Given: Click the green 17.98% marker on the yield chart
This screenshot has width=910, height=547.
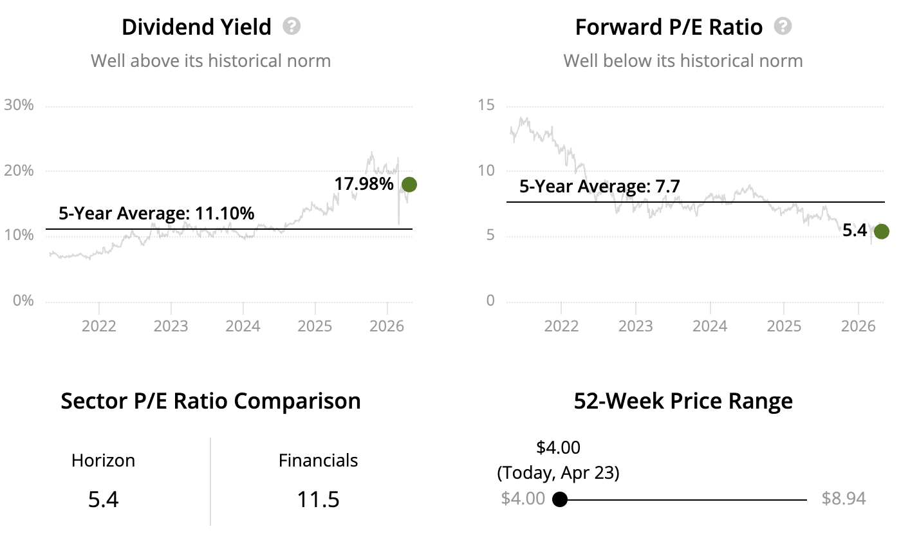Looking at the screenshot, I should pos(409,185).
